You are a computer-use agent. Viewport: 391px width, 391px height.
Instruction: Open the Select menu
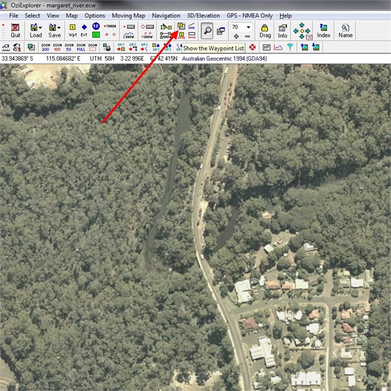[33, 16]
